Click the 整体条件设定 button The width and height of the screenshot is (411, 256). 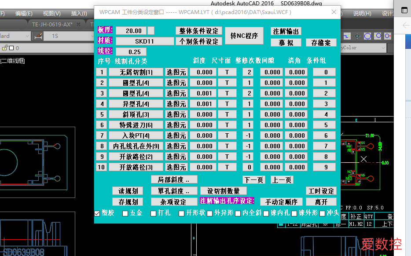199,31
